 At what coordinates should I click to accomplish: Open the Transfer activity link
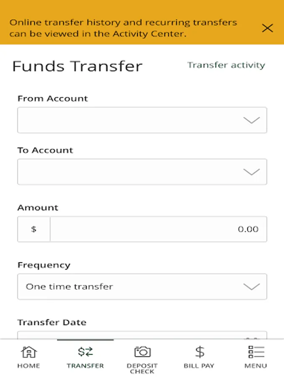[226, 65]
